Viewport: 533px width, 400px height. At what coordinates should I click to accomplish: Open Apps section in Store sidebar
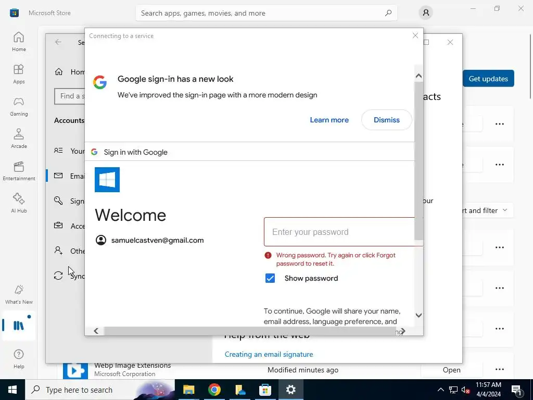click(19, 74)
